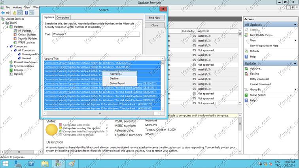Choose Approve... from the context menu
The width and height of the screenshot is (299, 168).
point(120,74)
